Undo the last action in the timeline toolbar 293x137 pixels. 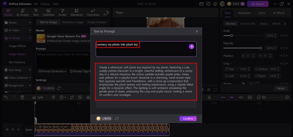tap(6, 97)
